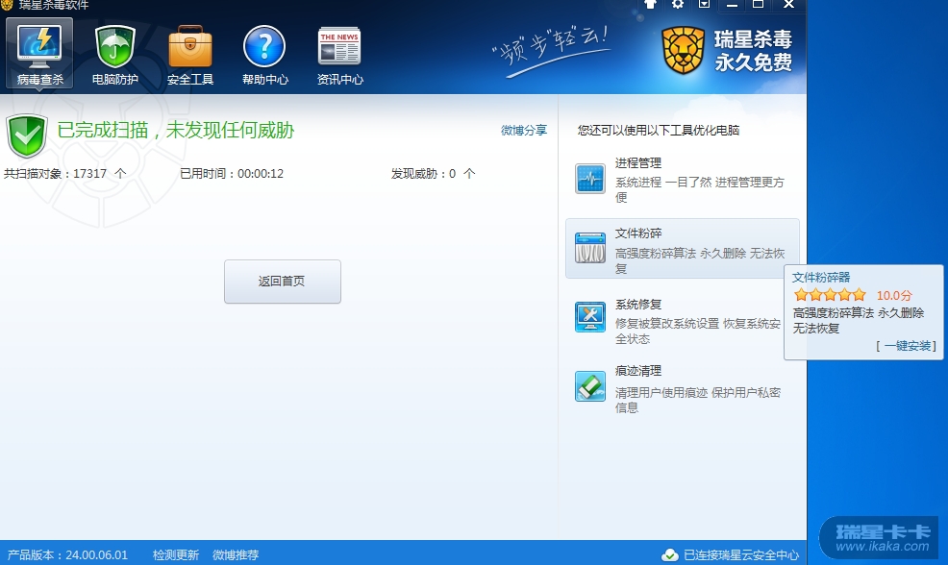
Task: Click the 微博分享 share link
Action: pyautogui.click(x=524, y=130)
